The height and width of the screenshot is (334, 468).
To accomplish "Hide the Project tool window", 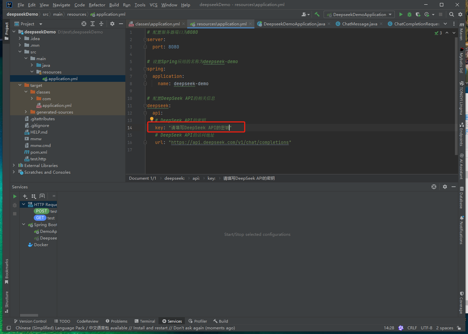I will coord(121,24).
